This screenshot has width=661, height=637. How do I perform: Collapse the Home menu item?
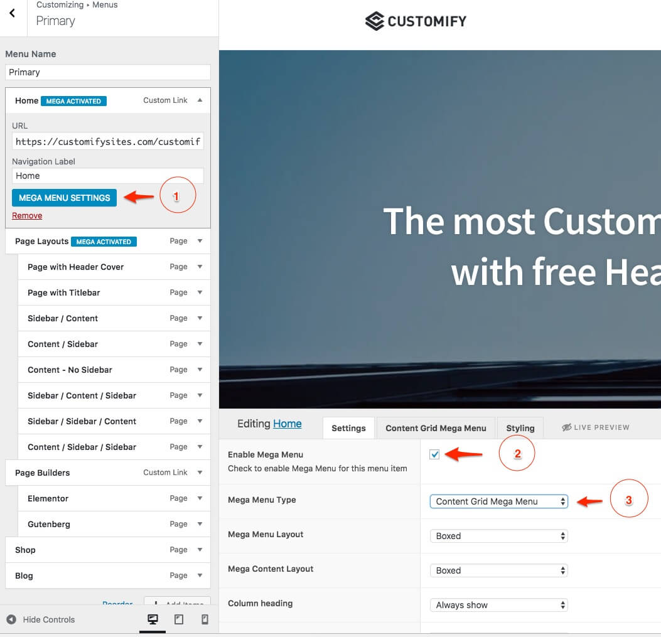(x=200, y=100)
